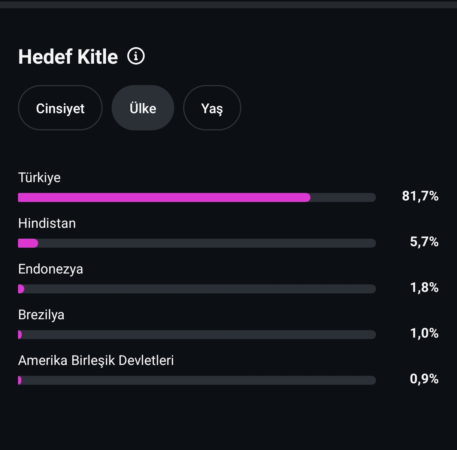Select the Amerika Birleşik Devletleri label
This screenshot has height=450, width=457.
pyautogui.click(x=96, y=360)
